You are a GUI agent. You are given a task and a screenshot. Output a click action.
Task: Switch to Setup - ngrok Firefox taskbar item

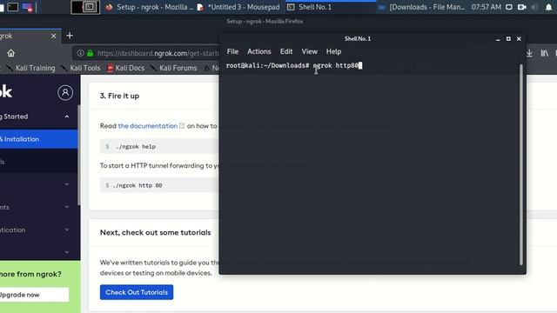(150, 7)
